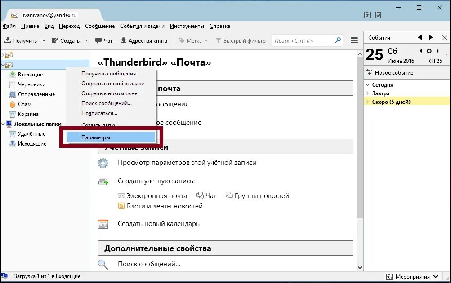The image size is (451, 283).
Task: Open Просмотр параметров этой учётной записи
Action: [187, 163]
